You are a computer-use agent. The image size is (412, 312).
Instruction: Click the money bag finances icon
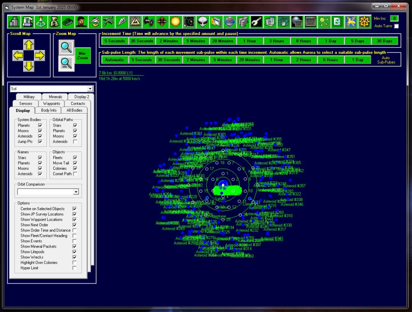click(54, 22)
